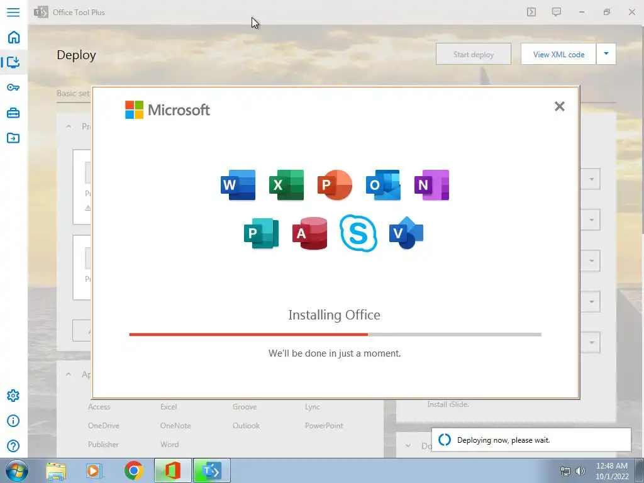
Task: Click the PowerPoint icon in installer
Action: click(x=335, y=185)
